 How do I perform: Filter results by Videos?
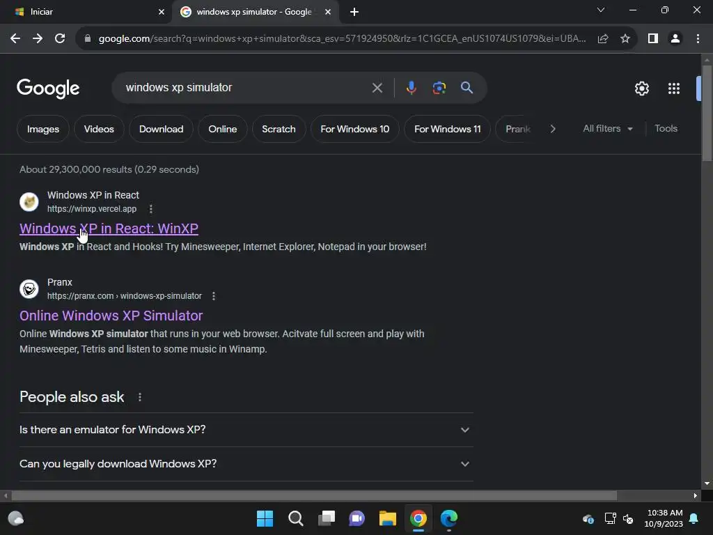(x=99, y=129)
